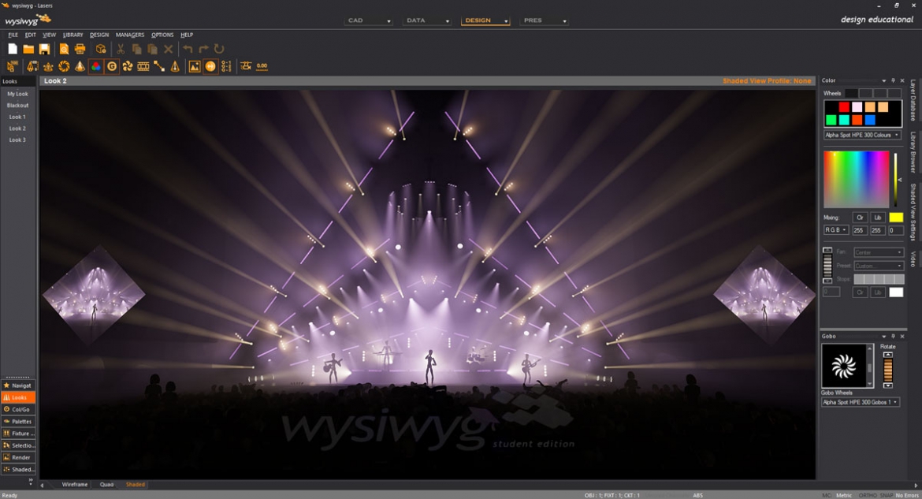Toggle the RGB color tool icon

coord(96,66)
